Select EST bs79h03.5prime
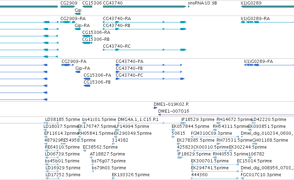Viewport: 294px width, 180px height. (109, 168)
